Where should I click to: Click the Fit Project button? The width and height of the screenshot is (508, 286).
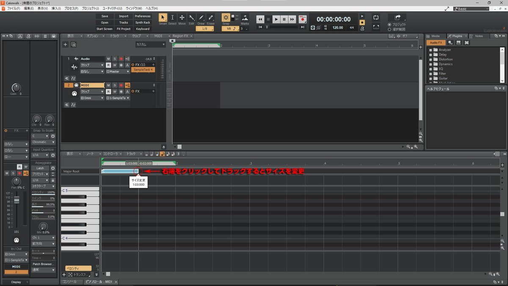click(x=124, y=29)
